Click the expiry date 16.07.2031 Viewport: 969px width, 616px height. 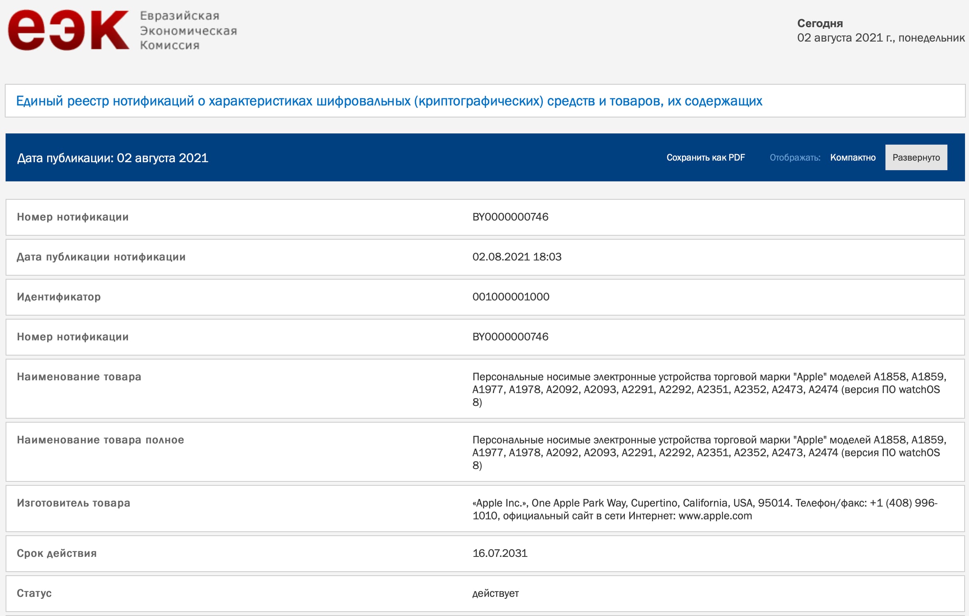click(x=499, y=553)
